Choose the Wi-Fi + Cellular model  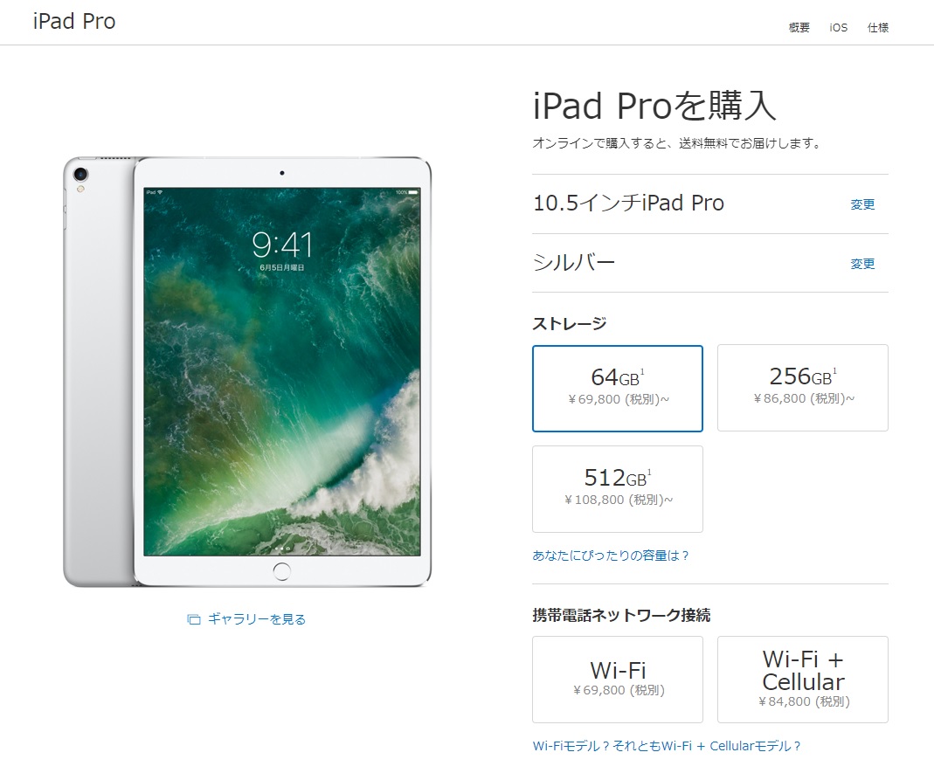802,680
